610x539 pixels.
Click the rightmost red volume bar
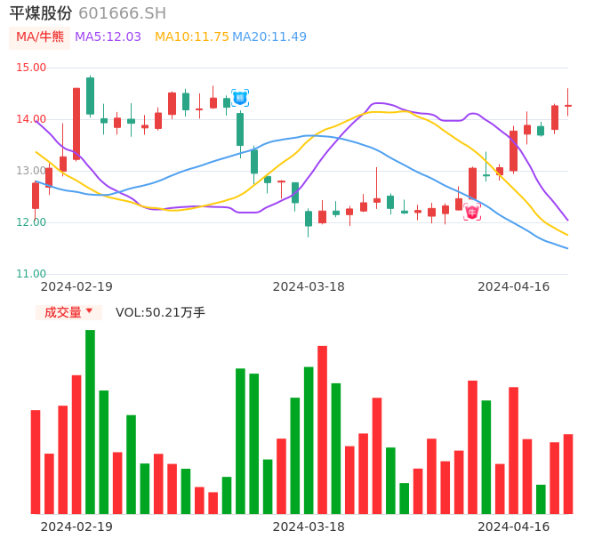[x=567, y=474]
